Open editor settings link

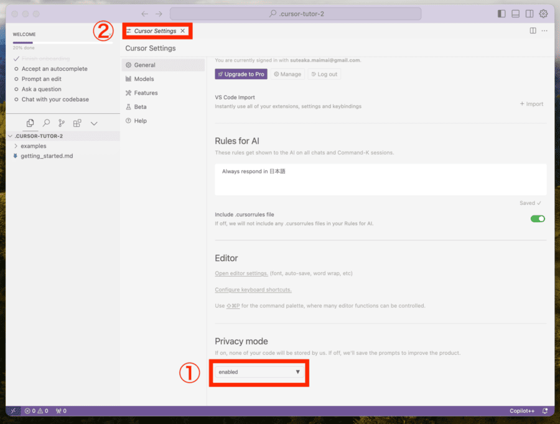tap(241, 273)
